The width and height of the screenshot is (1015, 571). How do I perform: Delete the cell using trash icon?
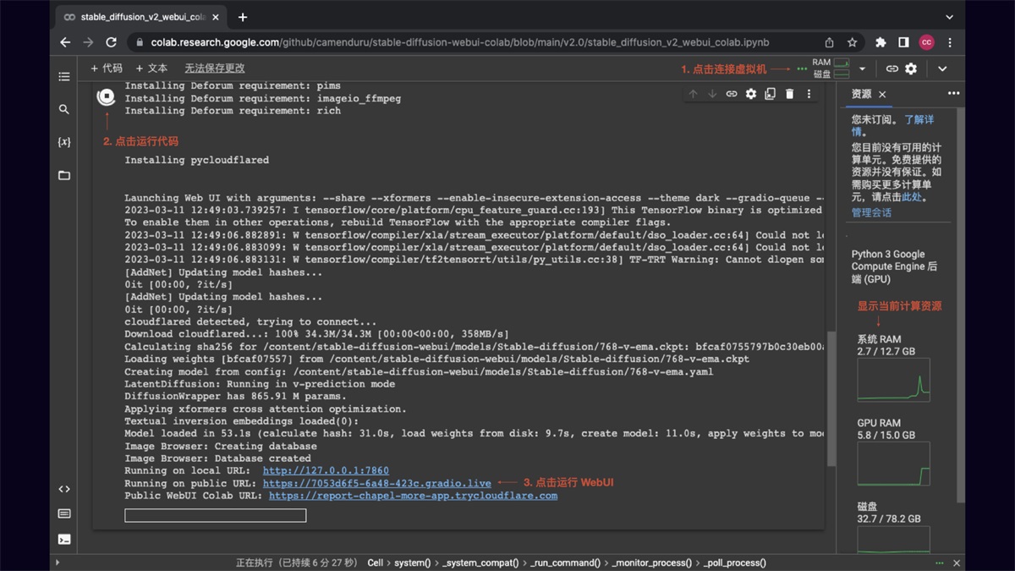(789, 94)
